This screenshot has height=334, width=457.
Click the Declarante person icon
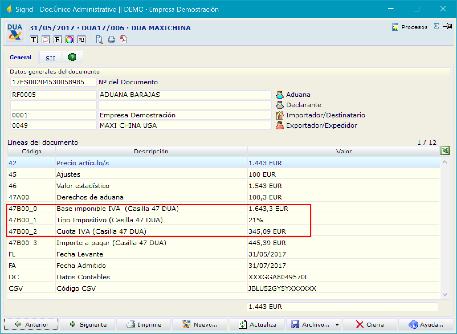pyautogui.click(x=280, y=105)
